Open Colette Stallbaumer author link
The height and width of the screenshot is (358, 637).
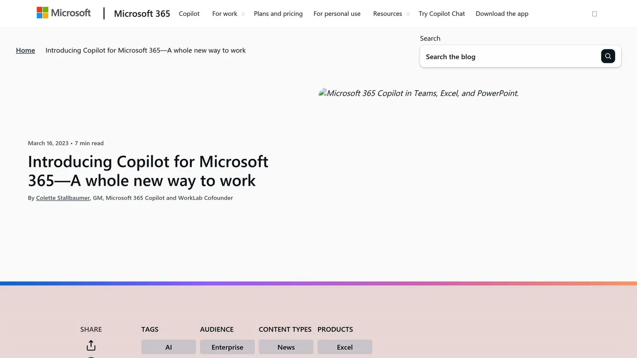point(63,198)
